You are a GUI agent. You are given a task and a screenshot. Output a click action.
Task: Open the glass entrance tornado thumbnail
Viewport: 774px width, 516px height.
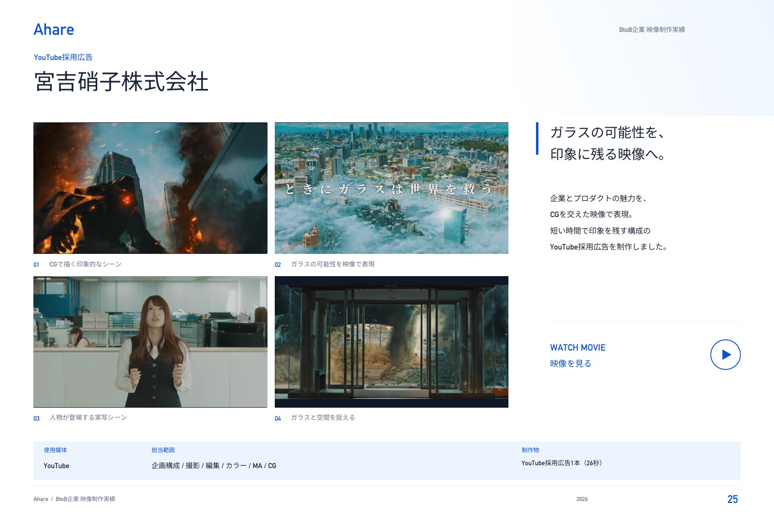[x=391, y=342]
